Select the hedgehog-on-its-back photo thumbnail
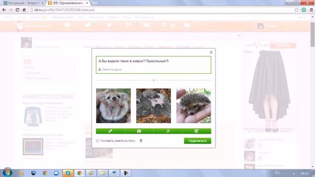 pyautogui.click(x=113, y=106)
